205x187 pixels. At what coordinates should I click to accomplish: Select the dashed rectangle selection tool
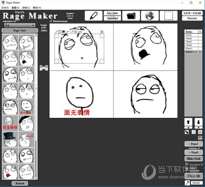pos(169,16)
